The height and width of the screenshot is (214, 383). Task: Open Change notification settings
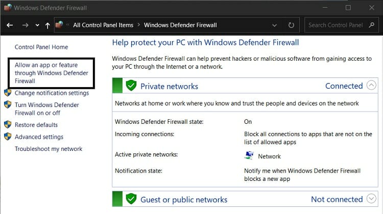(x=52, y=93)
